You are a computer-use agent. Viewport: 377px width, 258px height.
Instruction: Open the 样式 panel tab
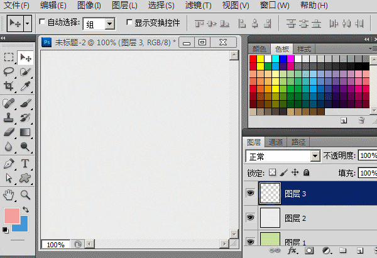point(304,49)
